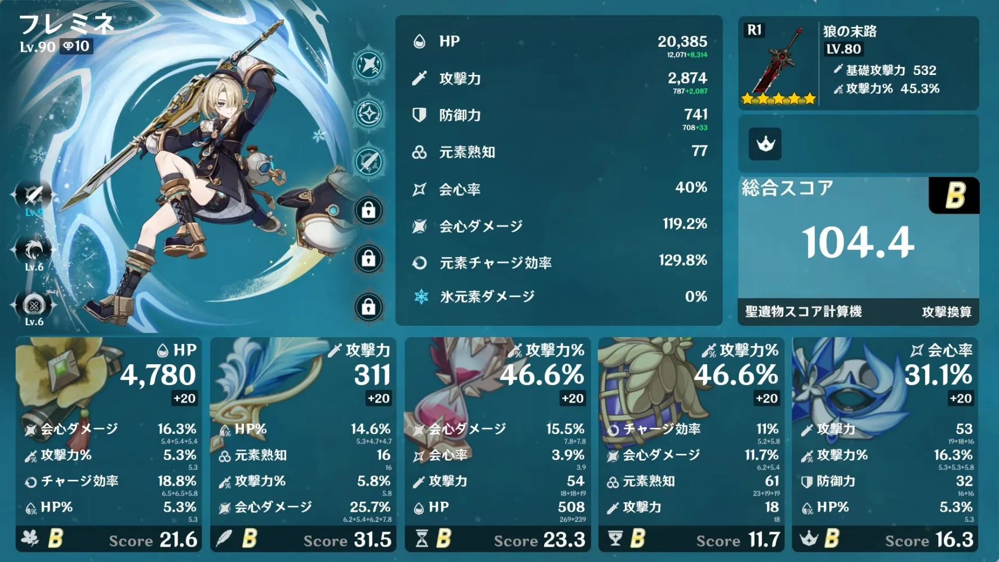This screenshot has height=562, width=999.
Task: Select the normal attack talent icon
Action: coord(34,195)
